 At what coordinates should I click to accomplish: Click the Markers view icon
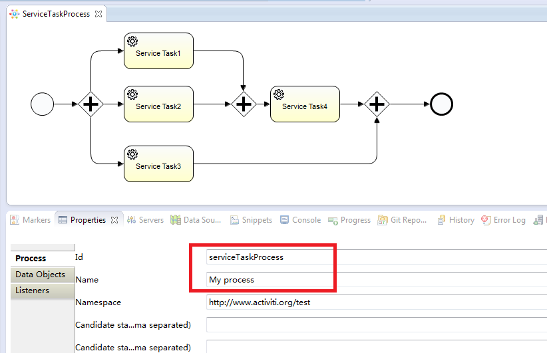point(15,220)
